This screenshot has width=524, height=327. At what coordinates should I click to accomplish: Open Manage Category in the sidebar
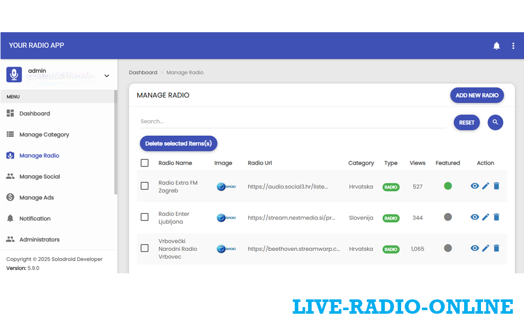tap(44, 135)
